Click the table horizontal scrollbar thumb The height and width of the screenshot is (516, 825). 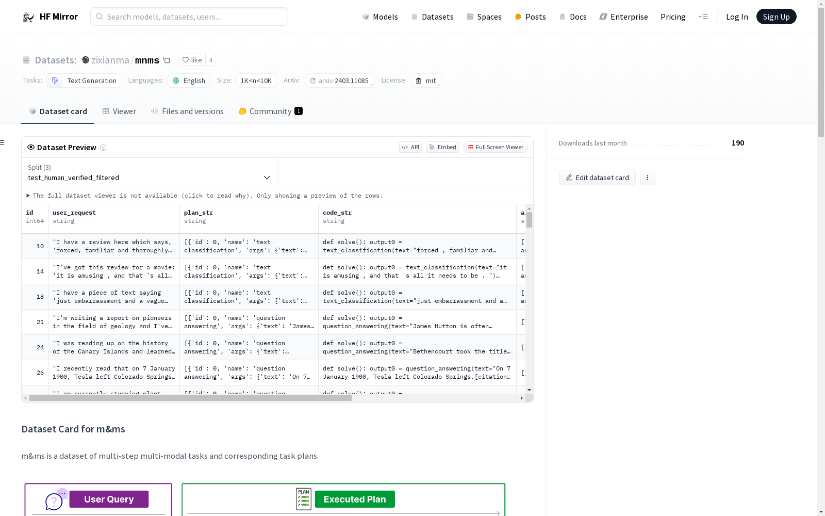click(190, 398)
